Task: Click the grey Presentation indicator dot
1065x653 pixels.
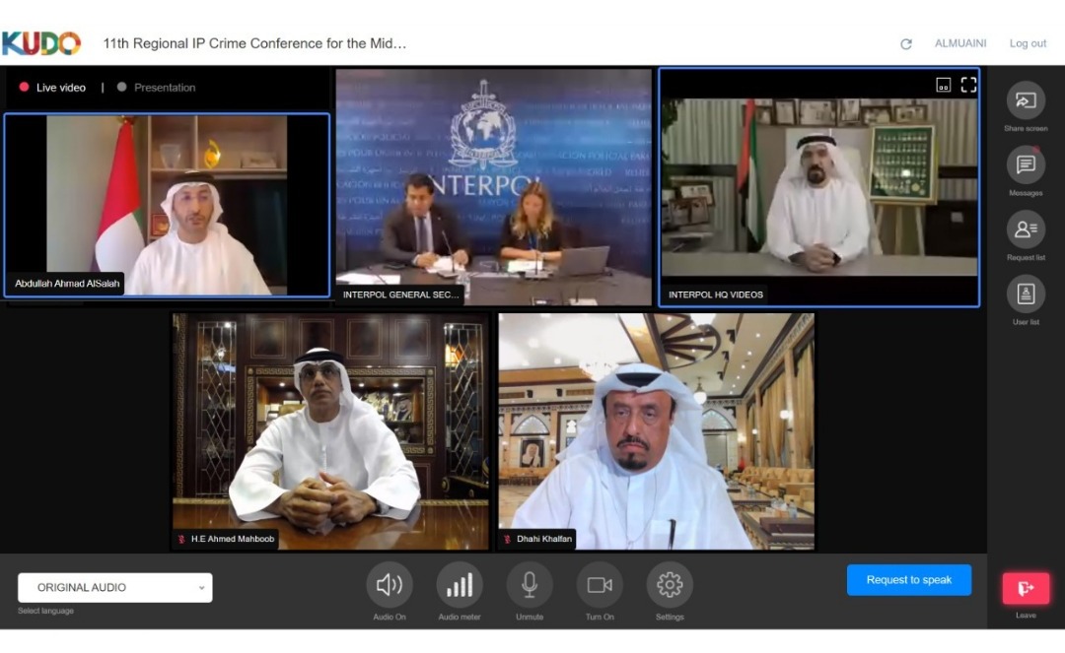Action: 121,87
